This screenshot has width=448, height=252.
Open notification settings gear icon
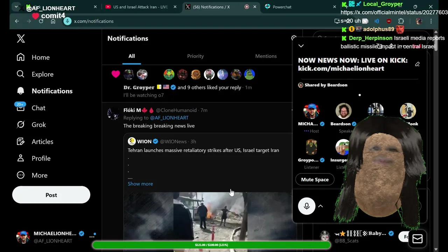point(294,38)
